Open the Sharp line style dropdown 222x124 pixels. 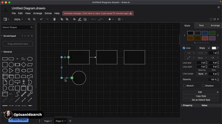click(204, 48)
